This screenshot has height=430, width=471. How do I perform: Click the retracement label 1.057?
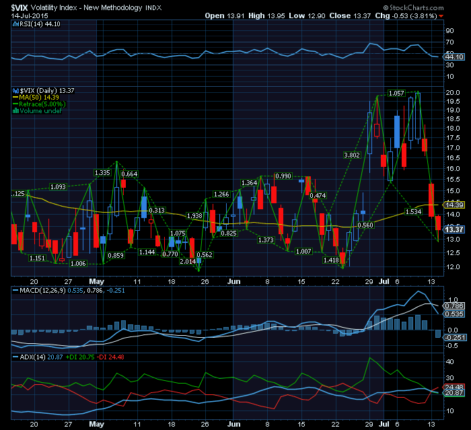[396, 93]
